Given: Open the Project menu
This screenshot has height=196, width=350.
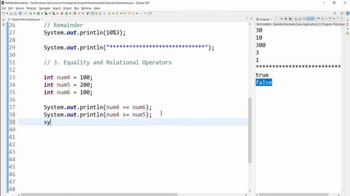Looking at the screenshot, I should [x=67, y=8].
